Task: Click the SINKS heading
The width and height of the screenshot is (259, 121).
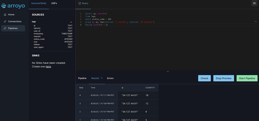Action: click(35, 55)
